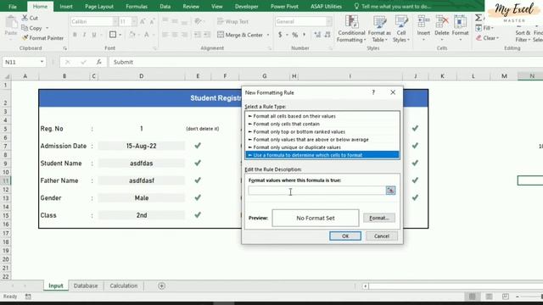This screenshot has height=305, width=543.
Task: Open Format as Table gallery
Action: (x=379, y=29)
